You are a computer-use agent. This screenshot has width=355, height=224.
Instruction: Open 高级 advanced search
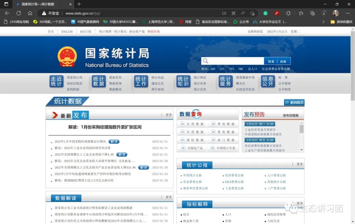point(283,61)
